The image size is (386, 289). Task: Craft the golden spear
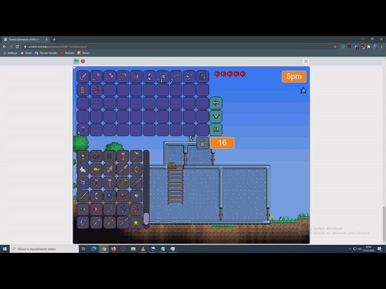(123, 169)
